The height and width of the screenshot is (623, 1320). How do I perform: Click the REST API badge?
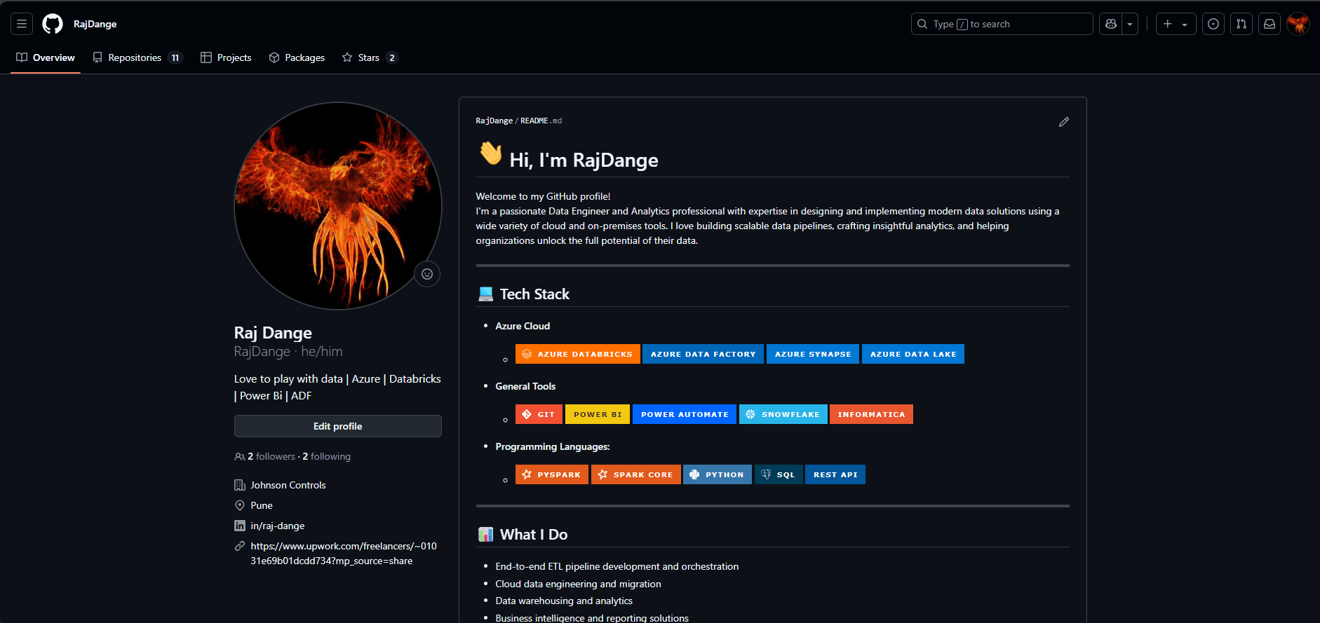pyautogui.click(x=835, y=474)
